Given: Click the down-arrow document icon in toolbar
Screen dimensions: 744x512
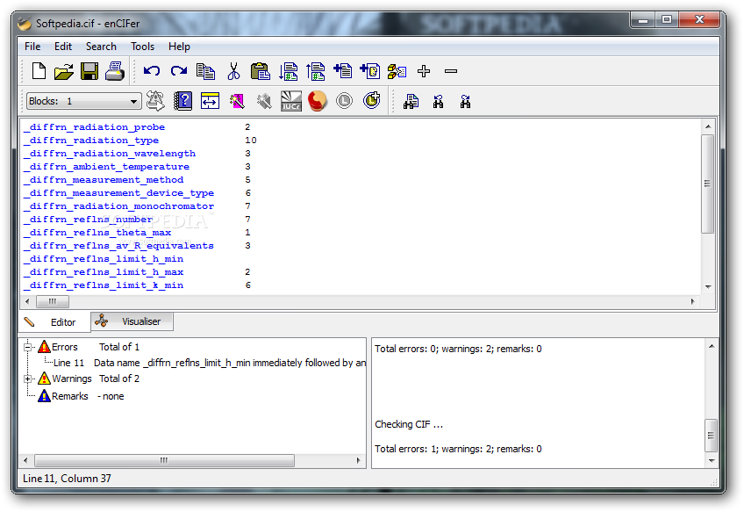Looking at the screenshot, I should [x=288, y=72].
